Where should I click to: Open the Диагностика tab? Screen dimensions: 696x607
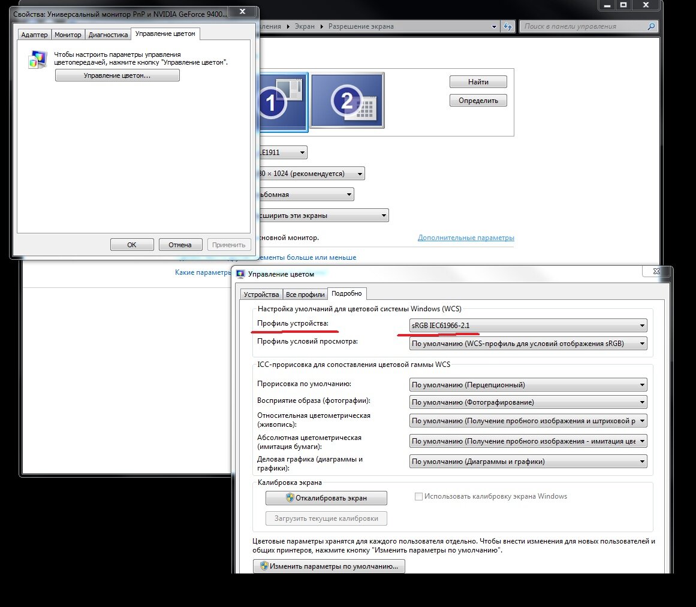click(108, 35)
